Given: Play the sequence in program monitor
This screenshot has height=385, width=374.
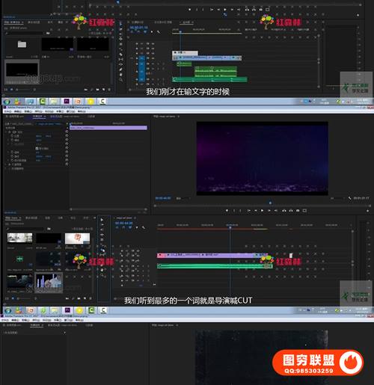Looking at the screenshot, I should [262, 211].
